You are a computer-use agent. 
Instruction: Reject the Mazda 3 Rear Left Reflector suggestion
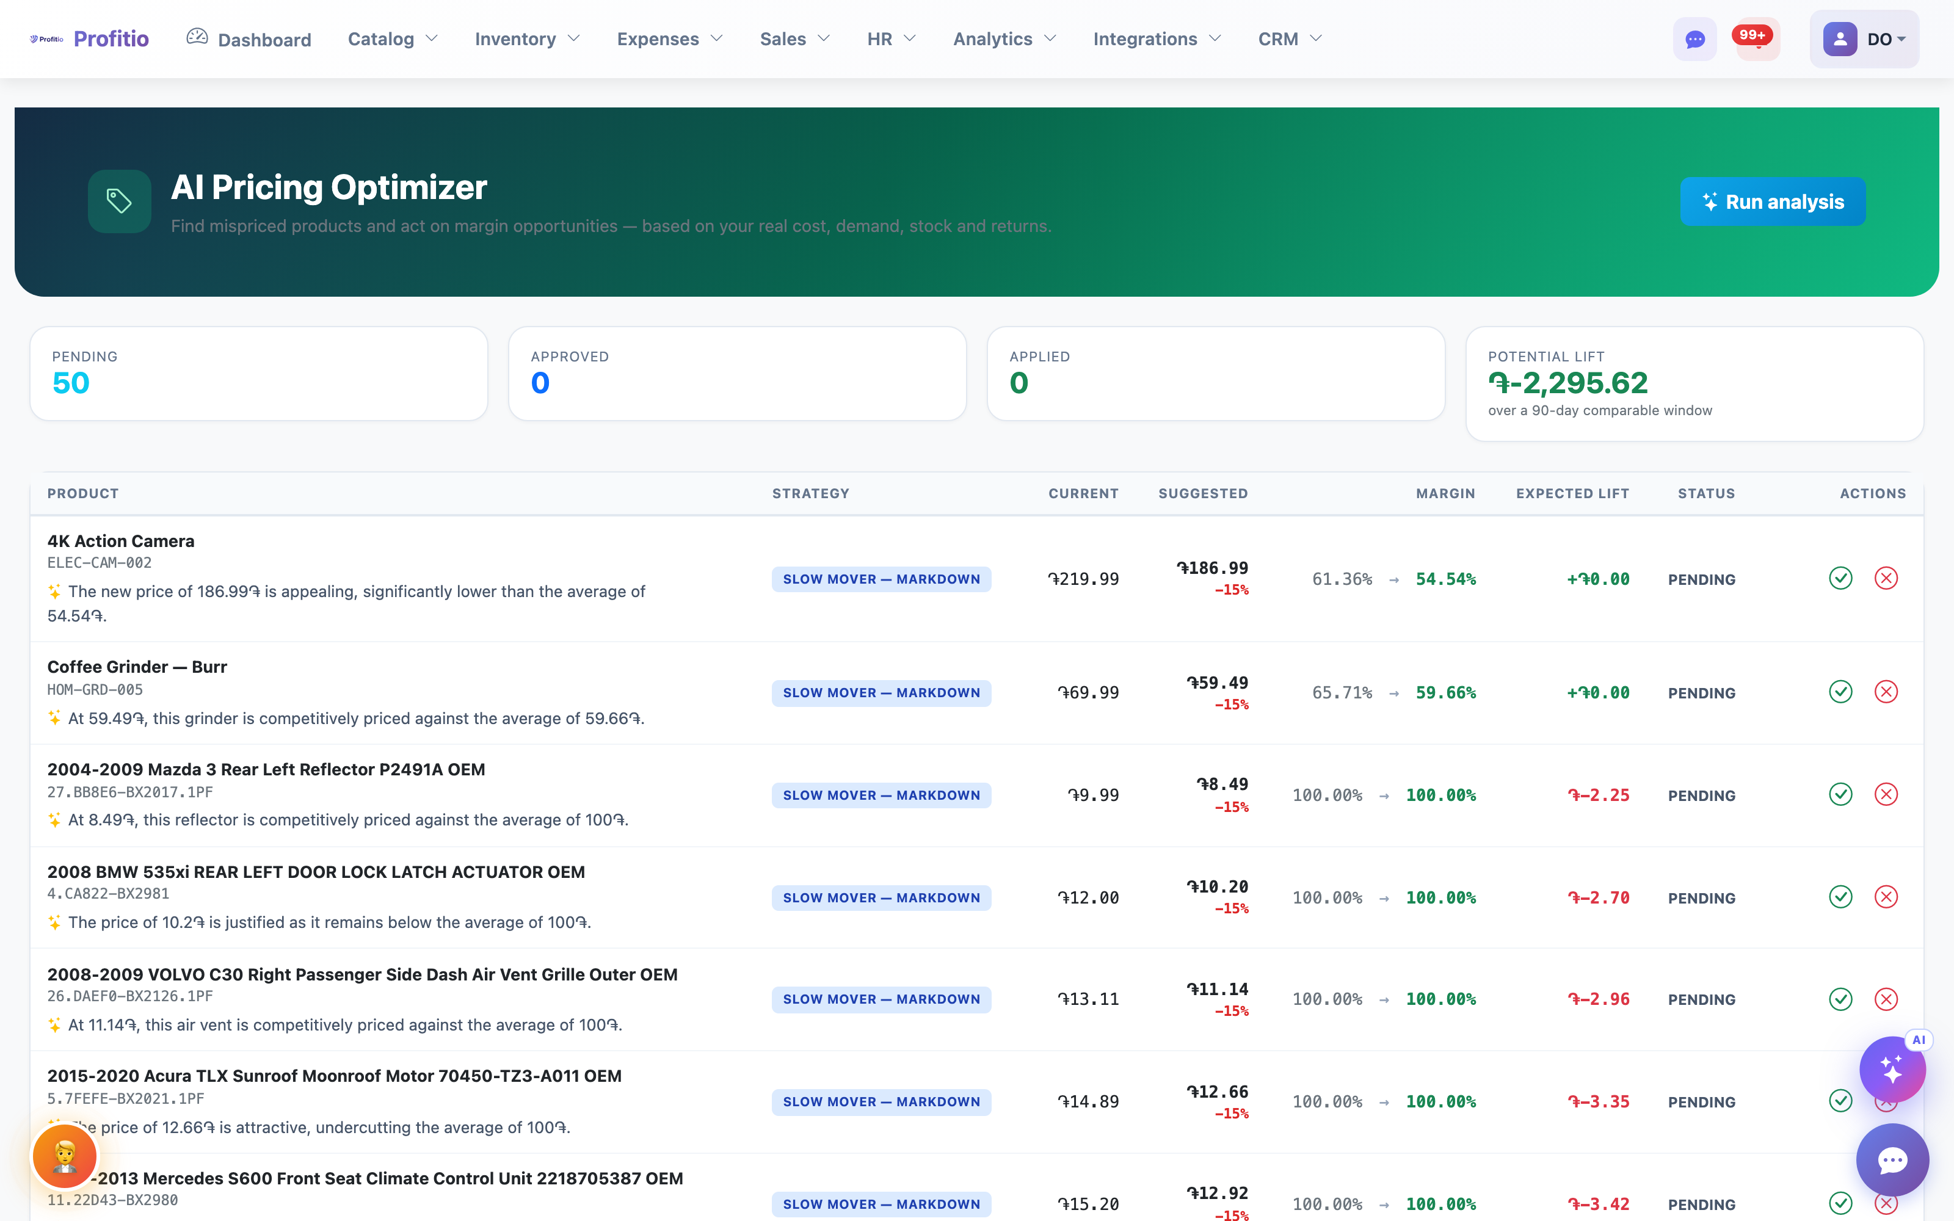coord(1886,795)
